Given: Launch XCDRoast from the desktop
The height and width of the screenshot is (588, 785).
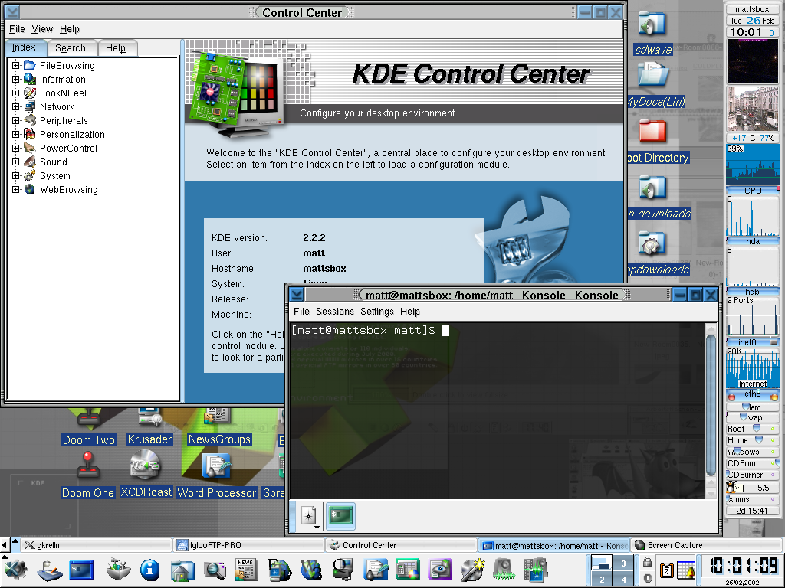Looking at the screenshot, I should click(146, 473).
